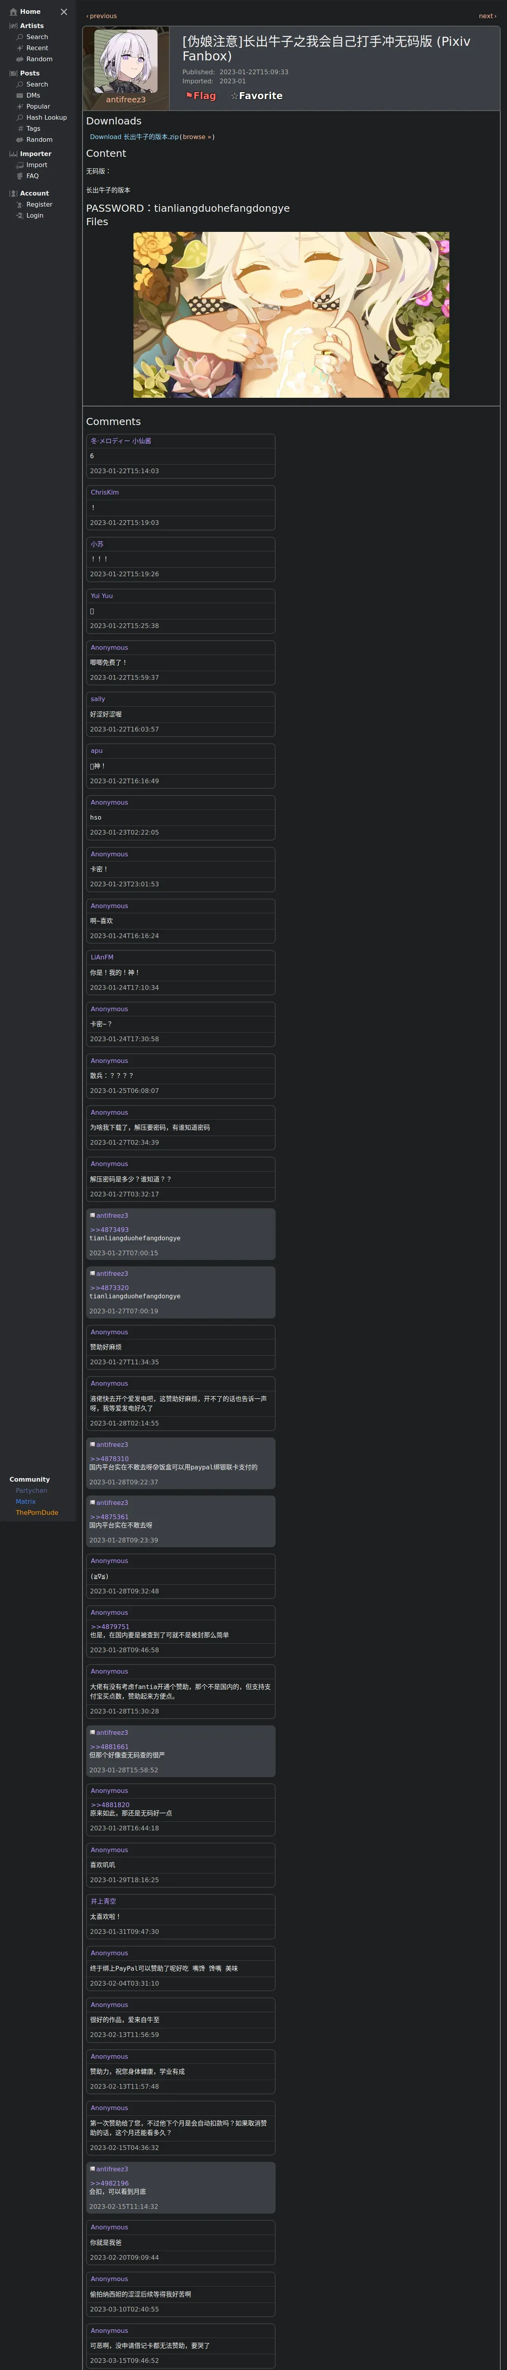Viewport: 507px width, 2370px height.
Task: Click the Importer section icon
Action: (13, 154)
